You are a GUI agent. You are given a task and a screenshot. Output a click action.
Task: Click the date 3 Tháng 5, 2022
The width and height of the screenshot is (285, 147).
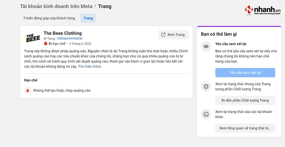click(x=80, y=44)
